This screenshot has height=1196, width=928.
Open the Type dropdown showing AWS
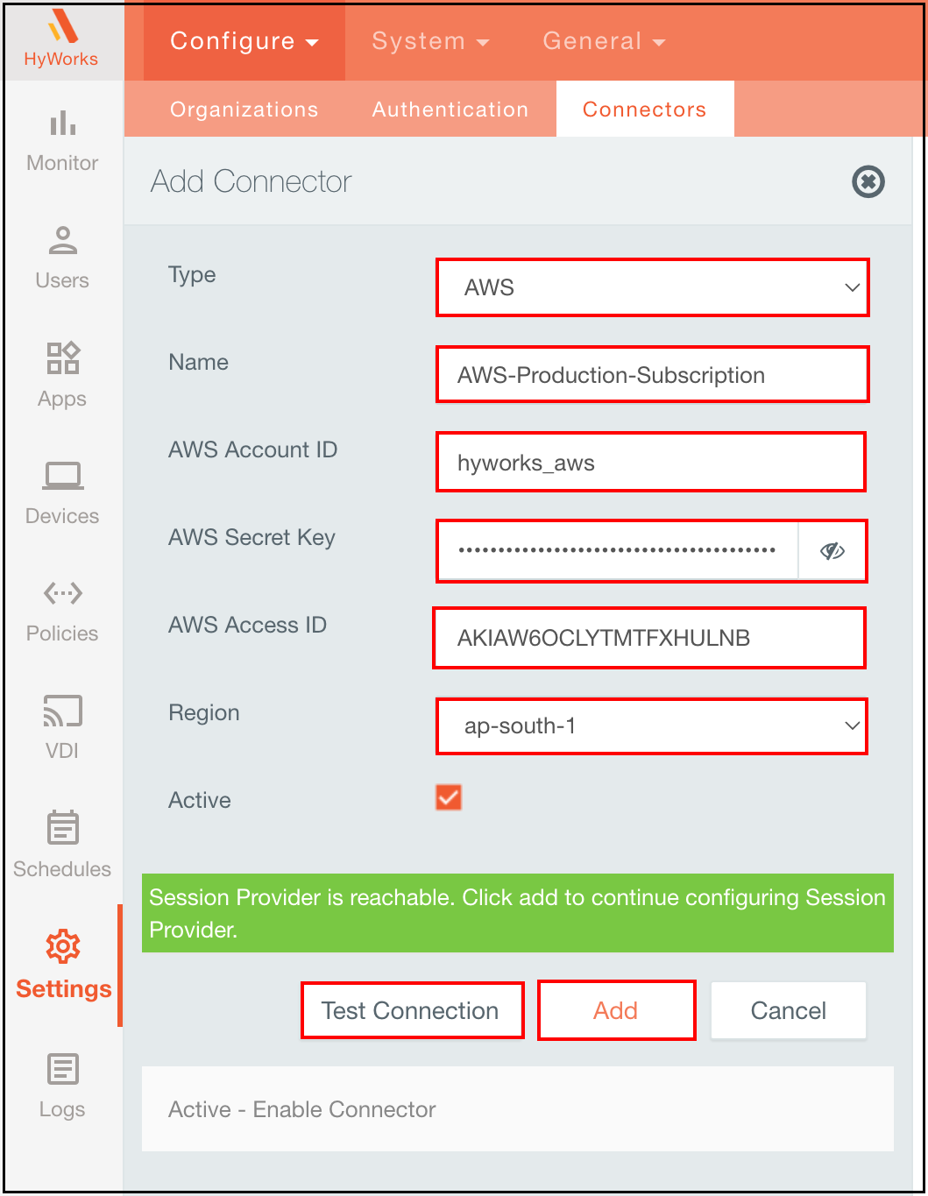[653, 287]
